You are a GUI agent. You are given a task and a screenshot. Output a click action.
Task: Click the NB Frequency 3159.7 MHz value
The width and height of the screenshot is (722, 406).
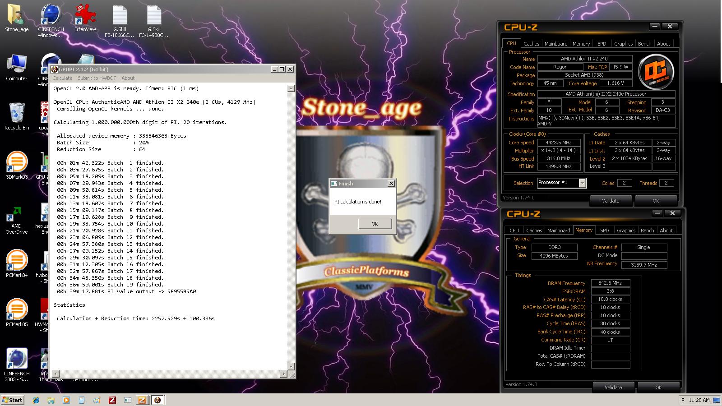[644, 265]
